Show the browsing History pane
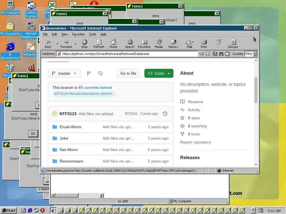This screenshot has width=286, height=214. [x=173, y=44]
